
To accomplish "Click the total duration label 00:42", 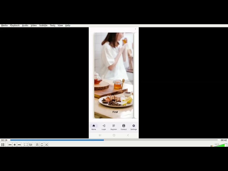I will [224, 140].
